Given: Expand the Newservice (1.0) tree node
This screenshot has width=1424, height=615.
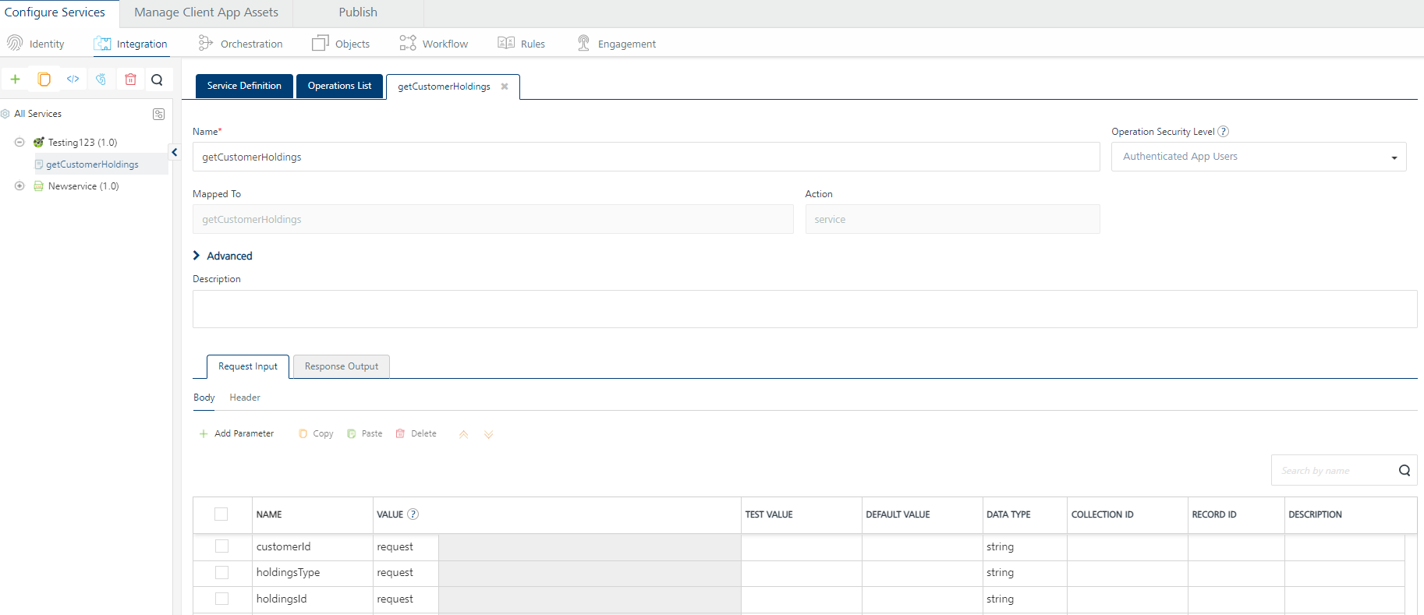Looking at the screenshot, I should pos(19,186).
